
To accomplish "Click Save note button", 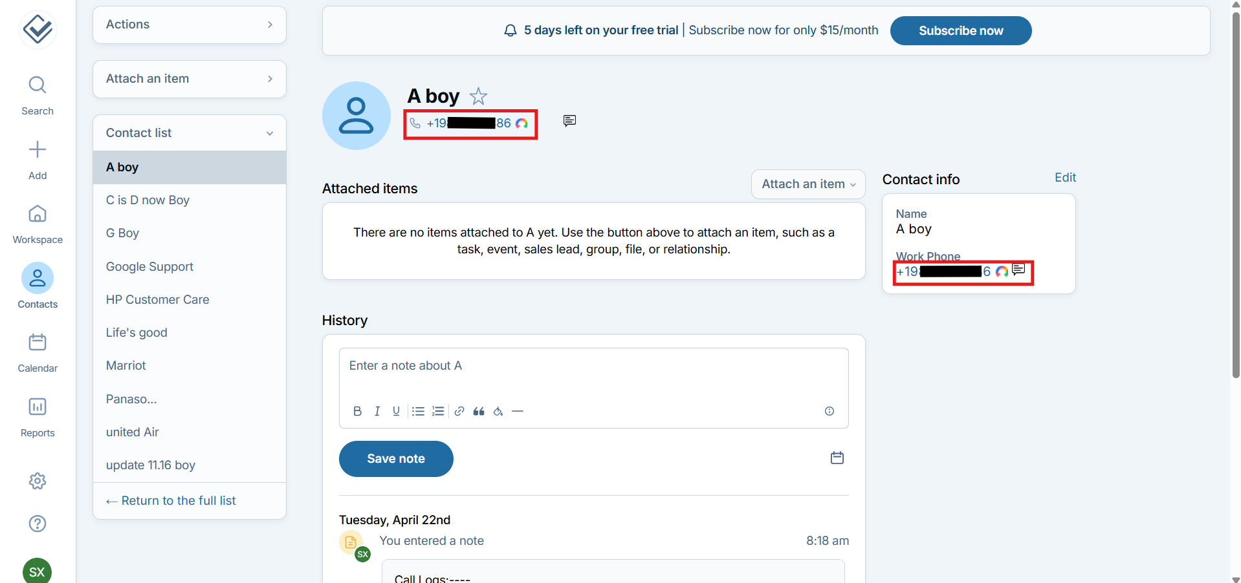I will [x=396, y=459].
